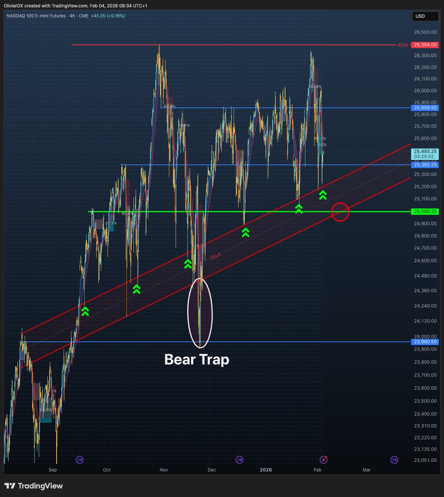Select the blue 23,960.50 price label

(425, 342)
